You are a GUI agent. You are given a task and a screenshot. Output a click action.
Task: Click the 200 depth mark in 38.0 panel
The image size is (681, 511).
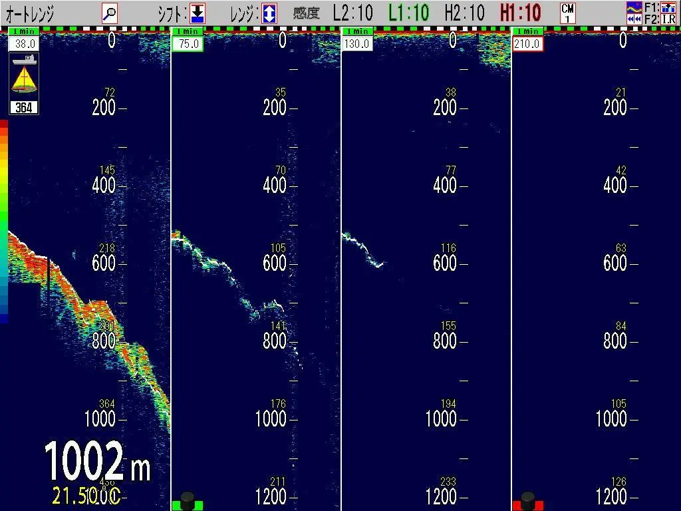104,107
